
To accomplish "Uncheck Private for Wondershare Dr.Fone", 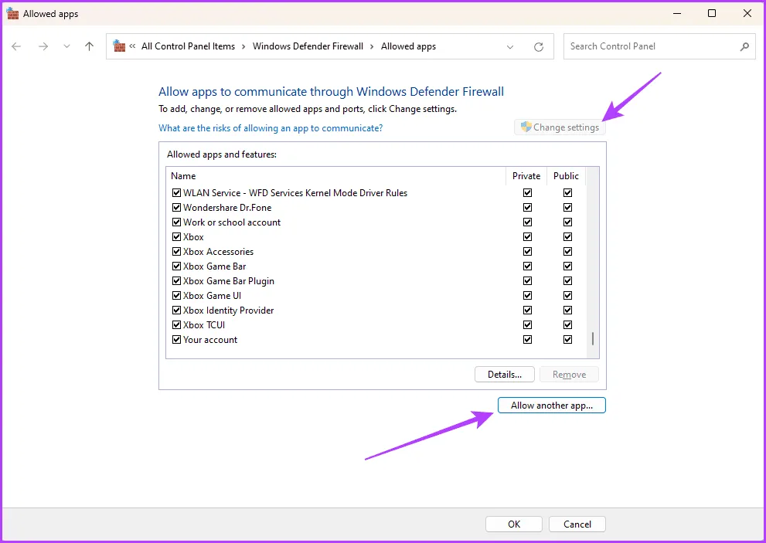I will [527, 208].
